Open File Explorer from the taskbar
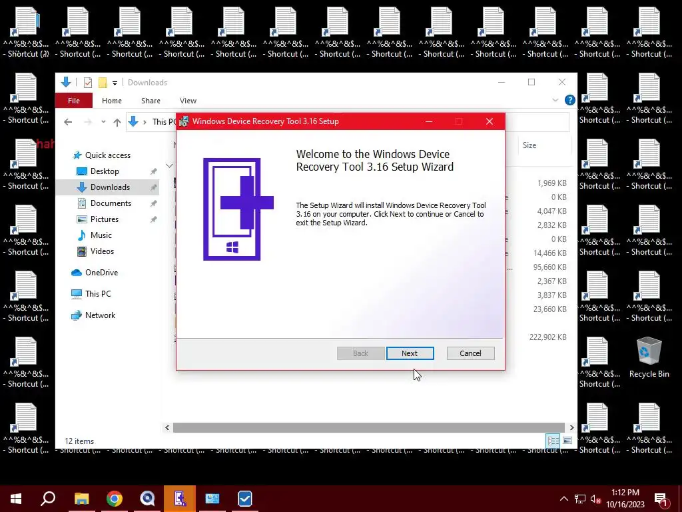This screenshot has height=512, width=682. point(82,499)
